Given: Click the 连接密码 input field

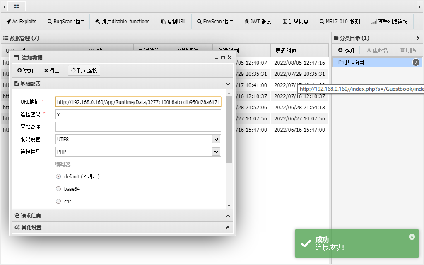Looking at the screenshot, I should click(138, 114).
